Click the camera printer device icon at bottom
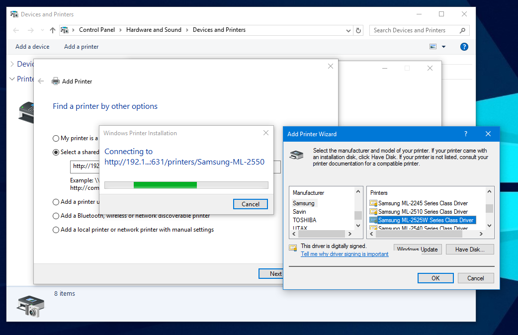This screenshot has height=335, width=518. point(31,306)
